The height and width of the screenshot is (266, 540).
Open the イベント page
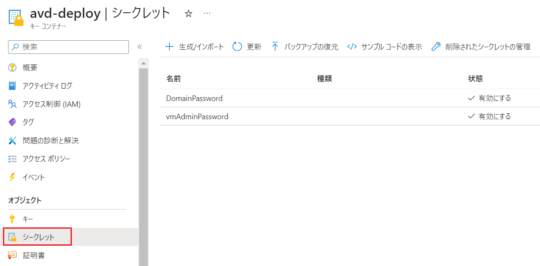[x=34, y=177]
